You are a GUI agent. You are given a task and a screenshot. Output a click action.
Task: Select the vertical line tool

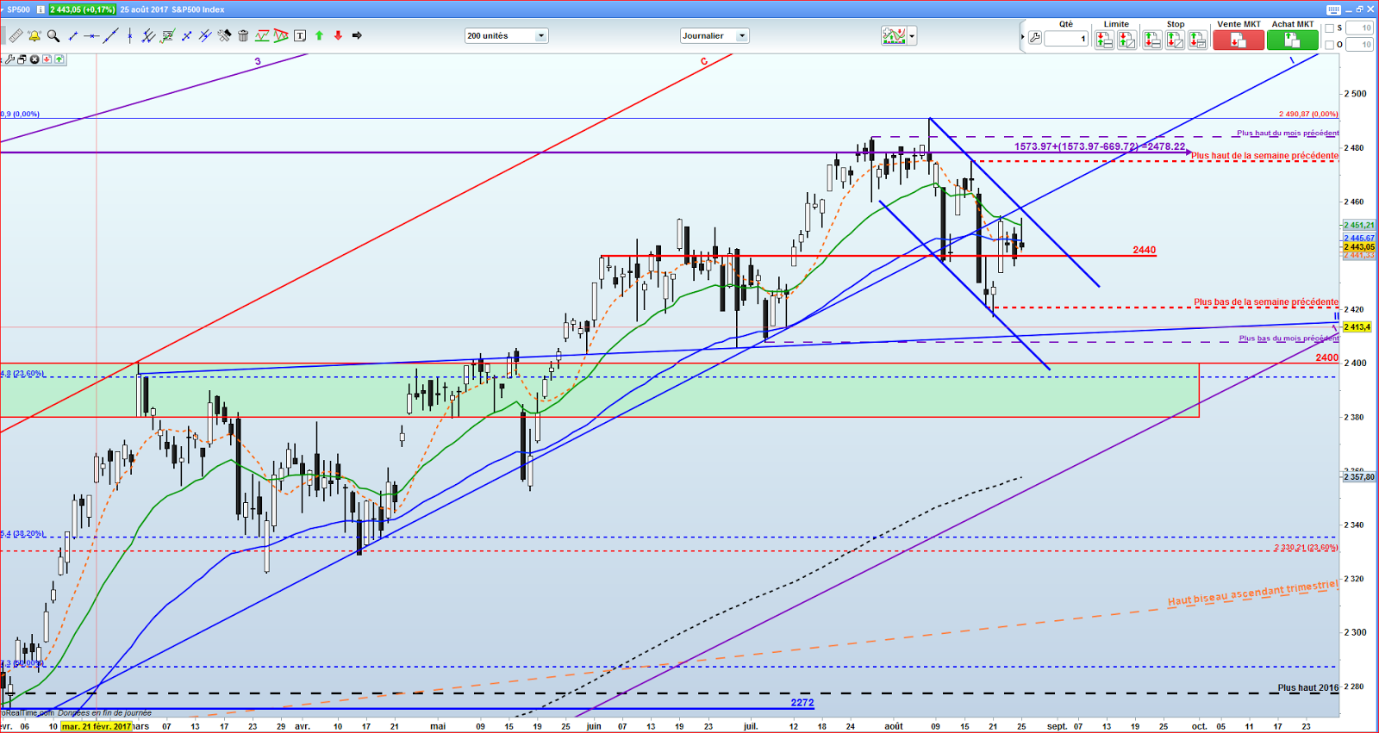(129, 35)
